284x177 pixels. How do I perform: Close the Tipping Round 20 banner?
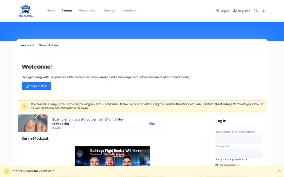tap(280, 171)
